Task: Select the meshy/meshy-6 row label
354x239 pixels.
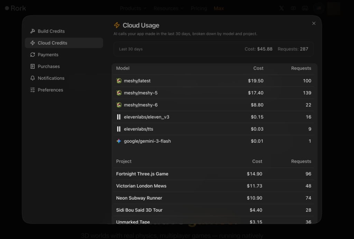Action: point(141,105)
